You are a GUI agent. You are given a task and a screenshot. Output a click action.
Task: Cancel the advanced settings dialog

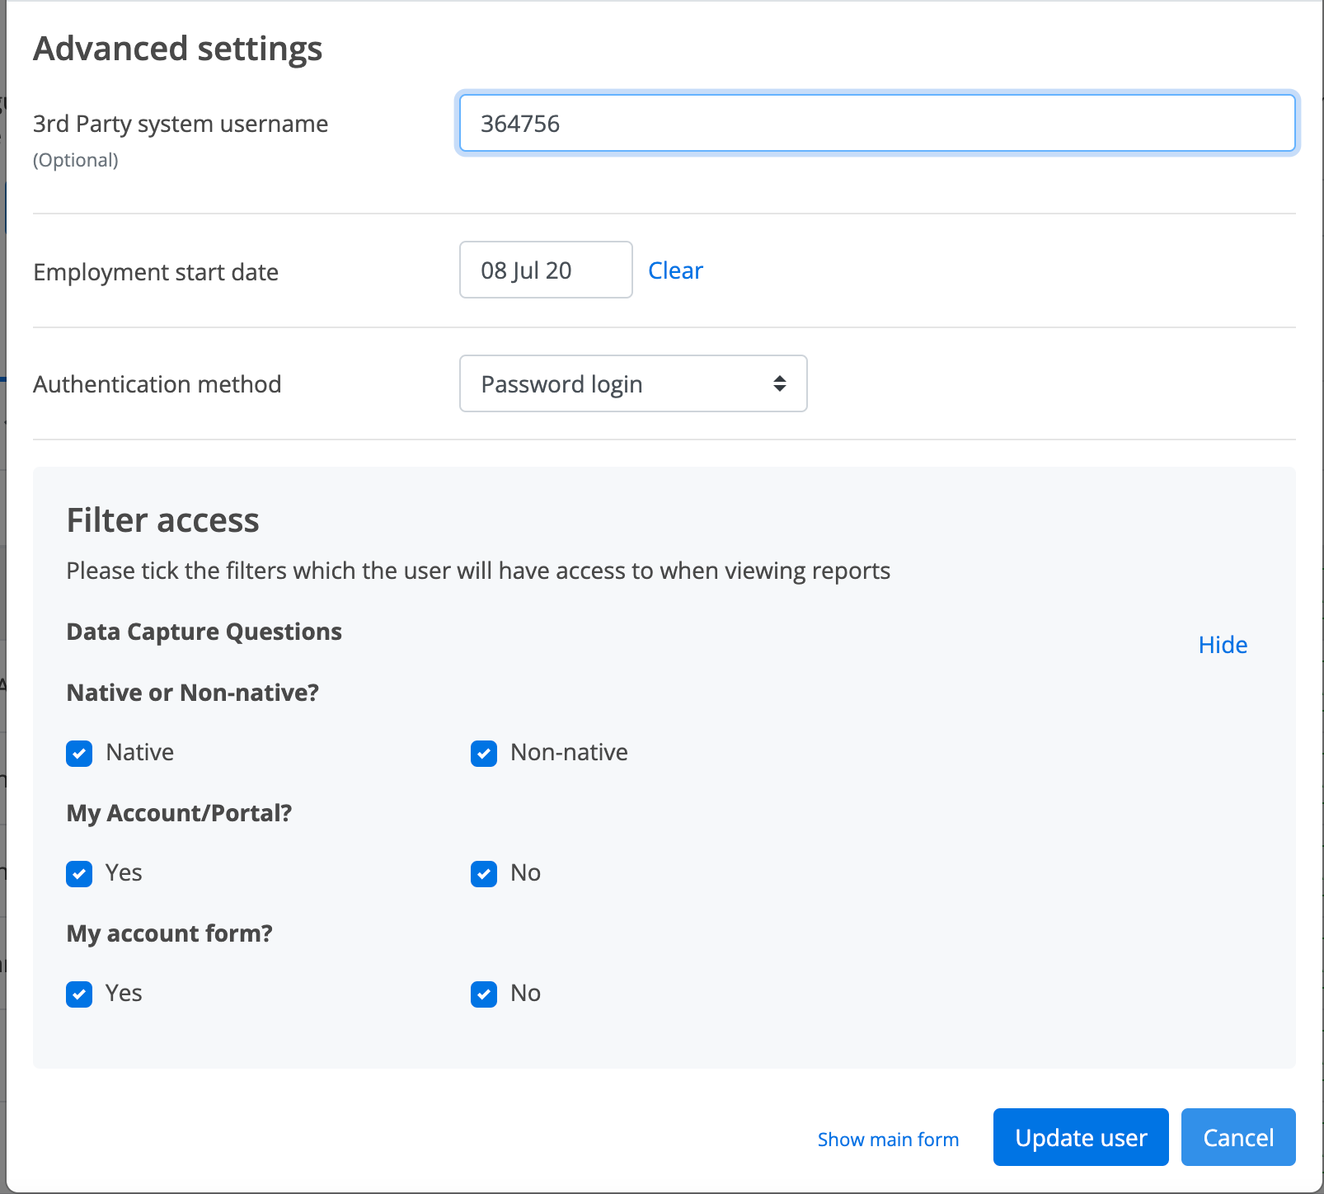(1238, 1137)
